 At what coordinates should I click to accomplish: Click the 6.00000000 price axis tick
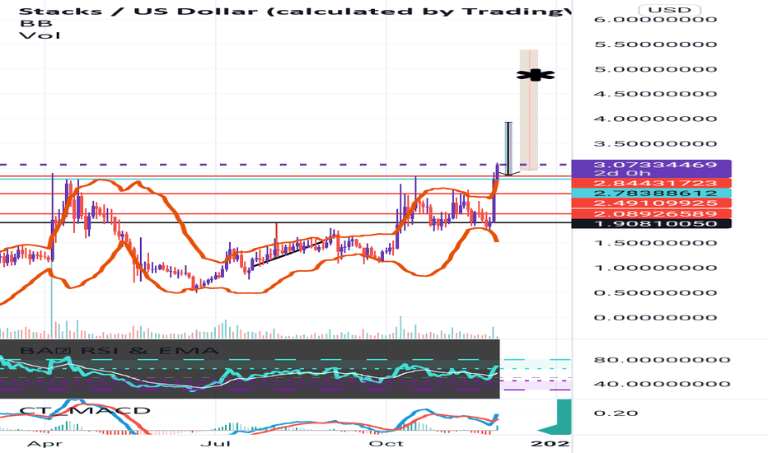pos(655,20)
